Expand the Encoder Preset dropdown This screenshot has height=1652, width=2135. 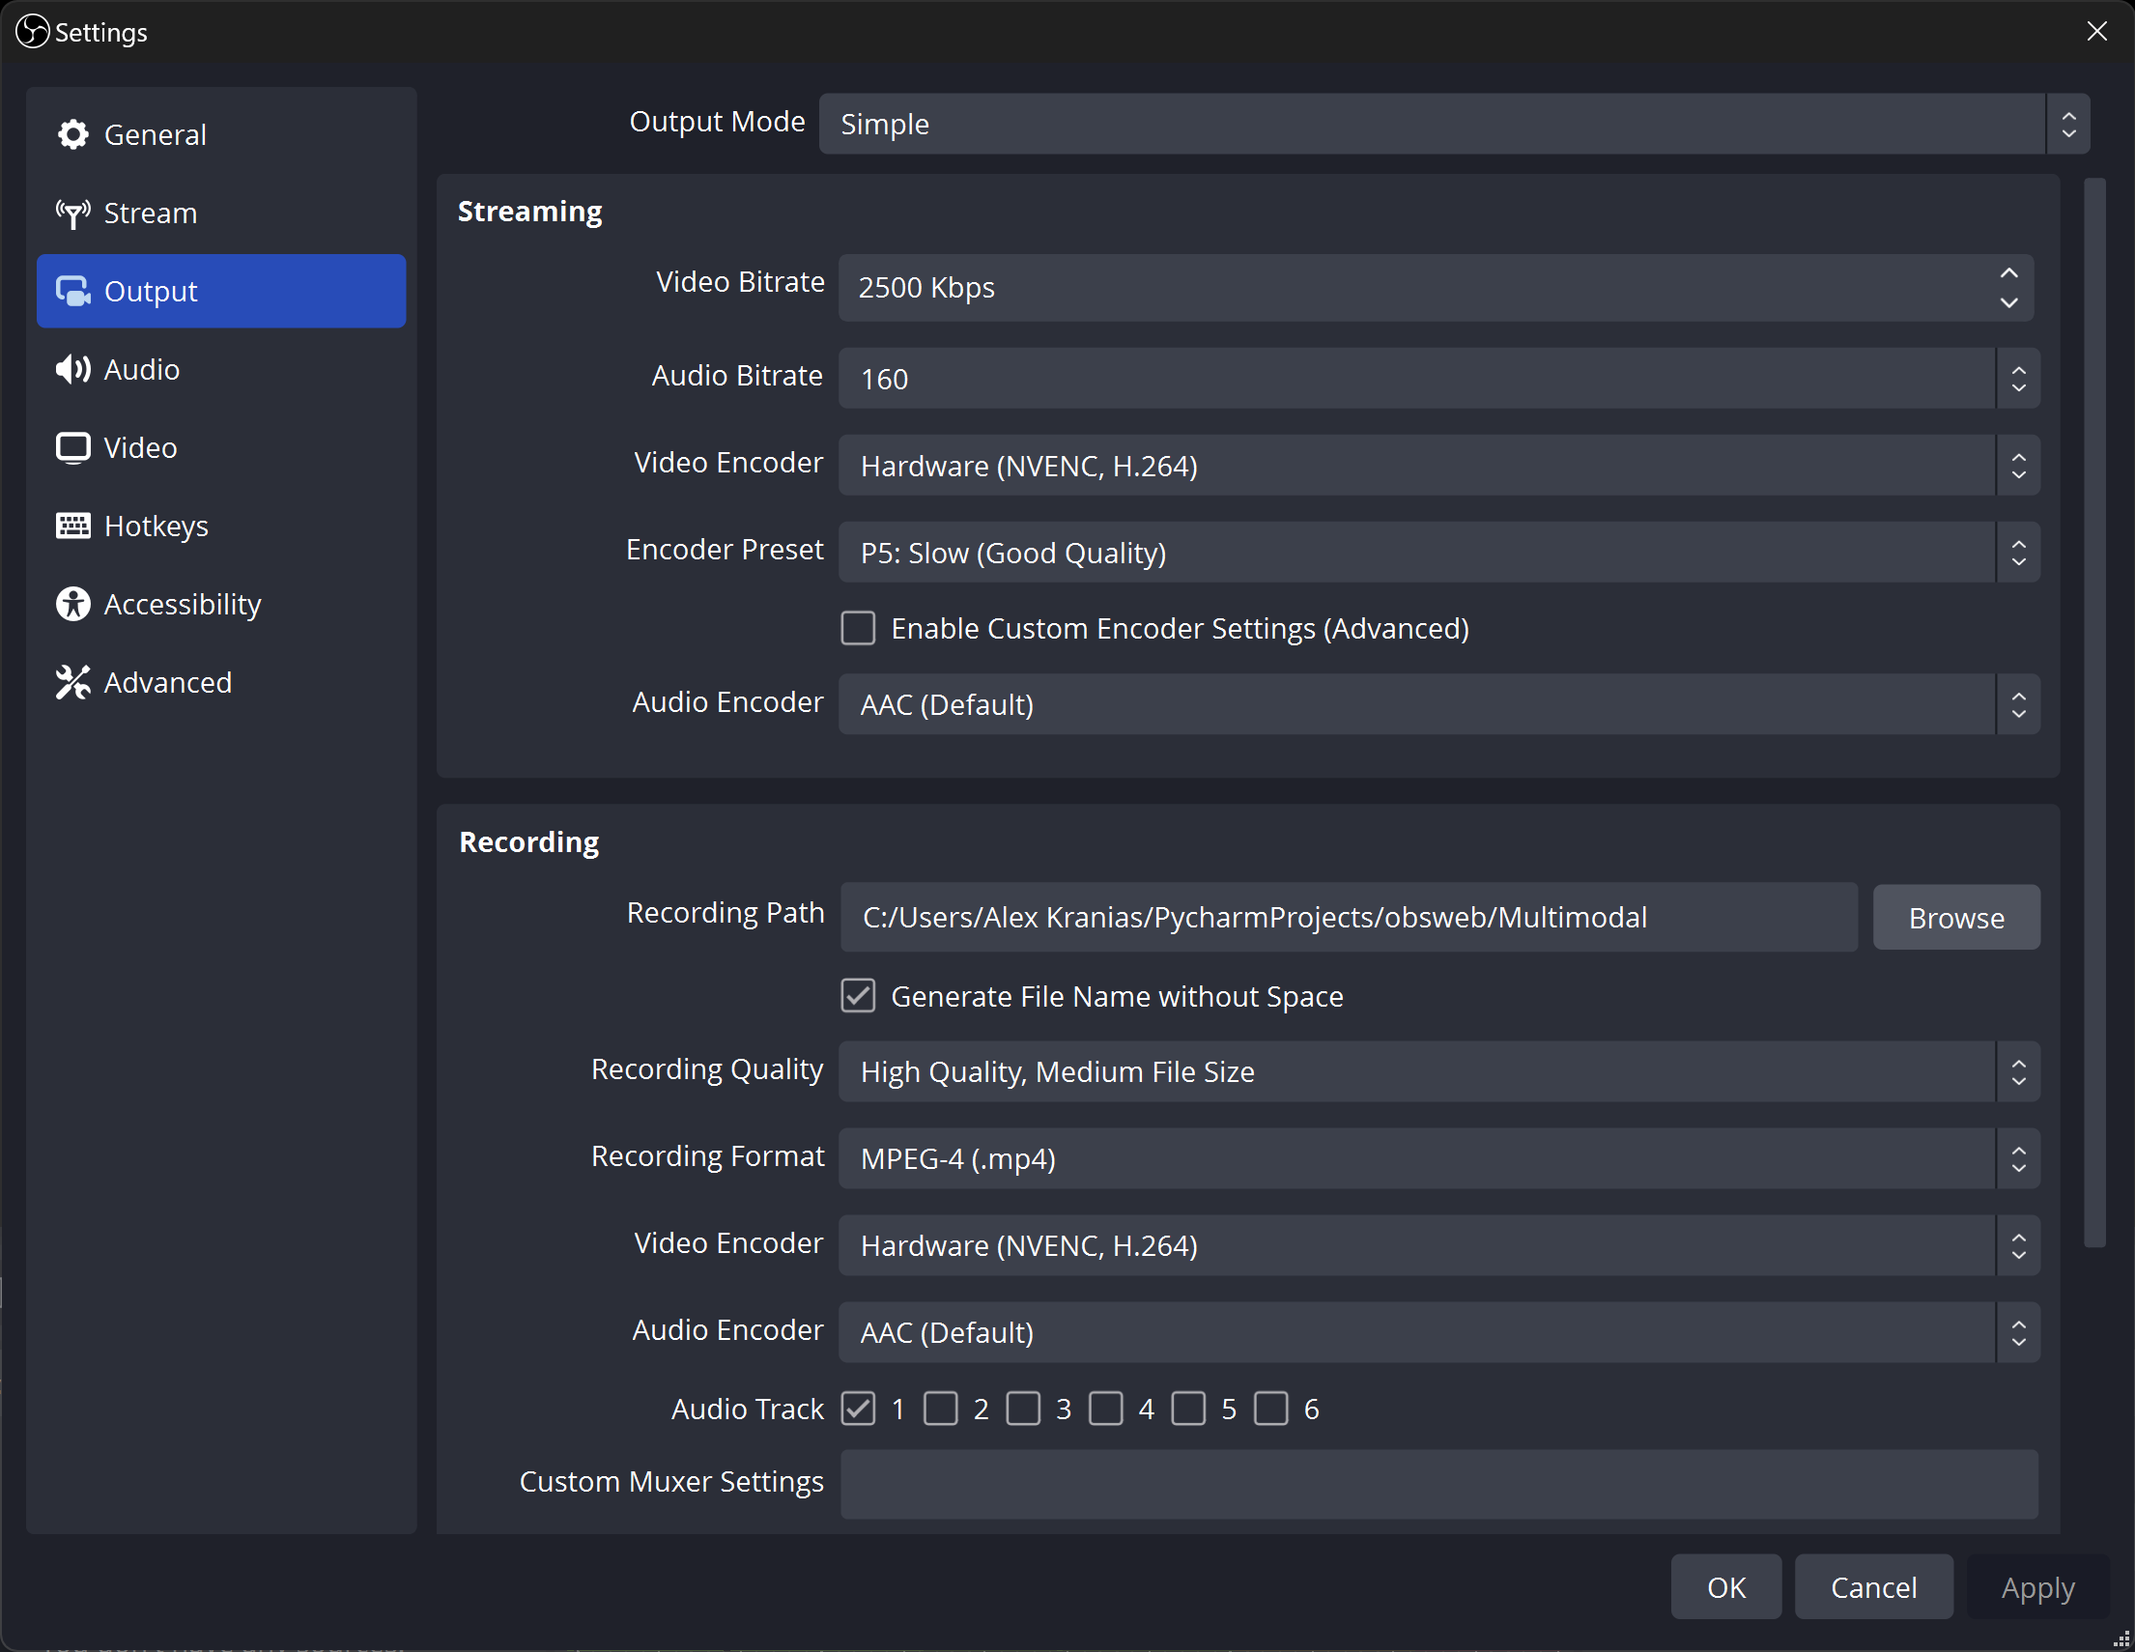pos(1438,553)
